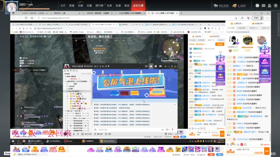Viewport: 280px width, 157px height.
Task: Open the 兵器 weapons tab
Action: coord(89,6)
